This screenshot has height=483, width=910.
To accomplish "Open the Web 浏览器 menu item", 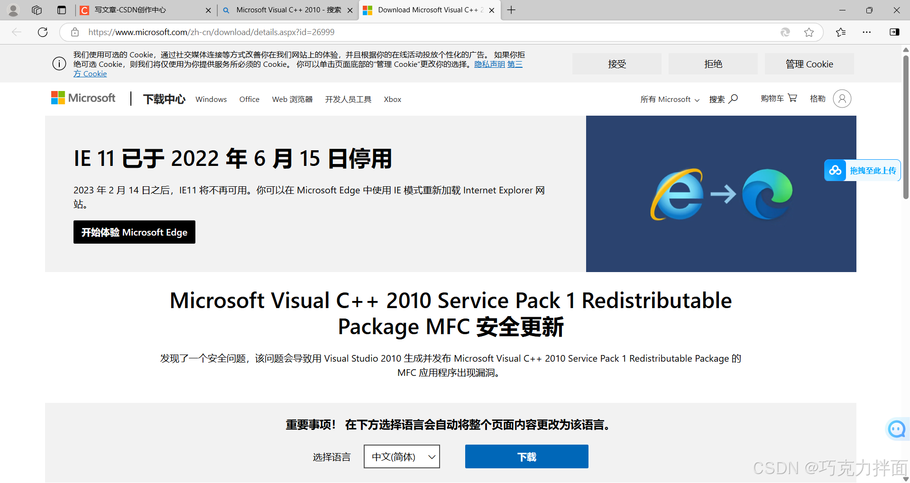I will pyautogui.click(x=292, y=99).
